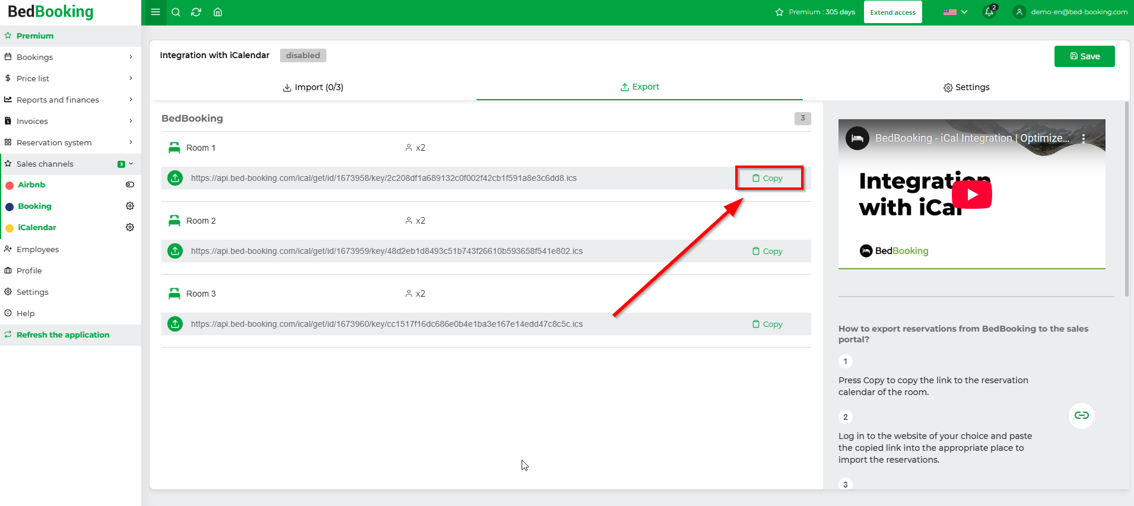Open the notifications bell icon
The width and height of the screenshot is (1134, 506).
point(989,12)
